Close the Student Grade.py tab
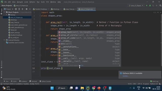Viewport: 162px width, 91px height. pyautogui.click(x=48, y=9)
